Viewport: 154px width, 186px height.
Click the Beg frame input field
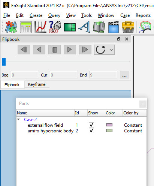pos(25,75)
